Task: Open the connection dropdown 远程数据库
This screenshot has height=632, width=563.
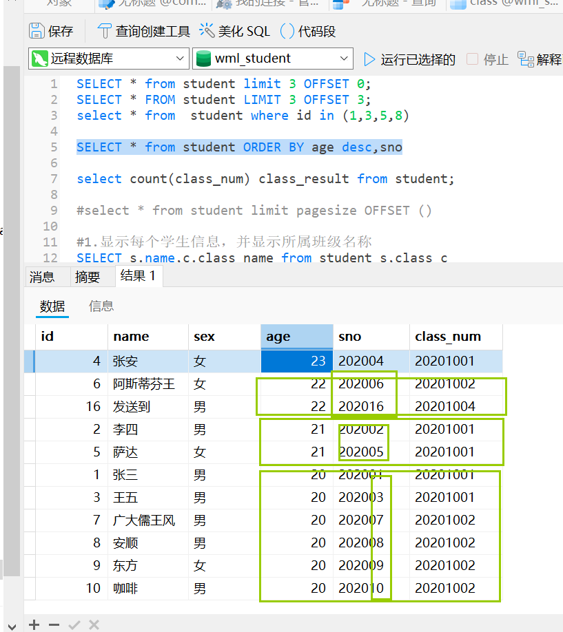Action: [x=109, y=59]
